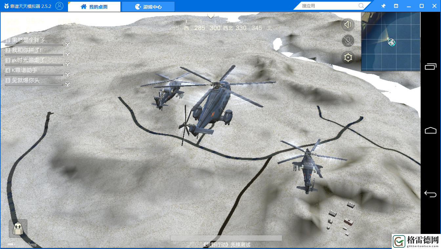Tap the Android back button
The image size is (441, 249).
430,194
